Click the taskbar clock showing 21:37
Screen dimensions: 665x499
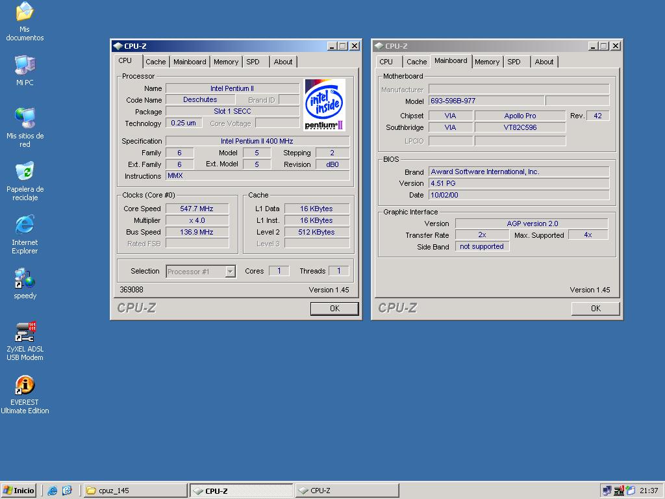pos(649,491)
